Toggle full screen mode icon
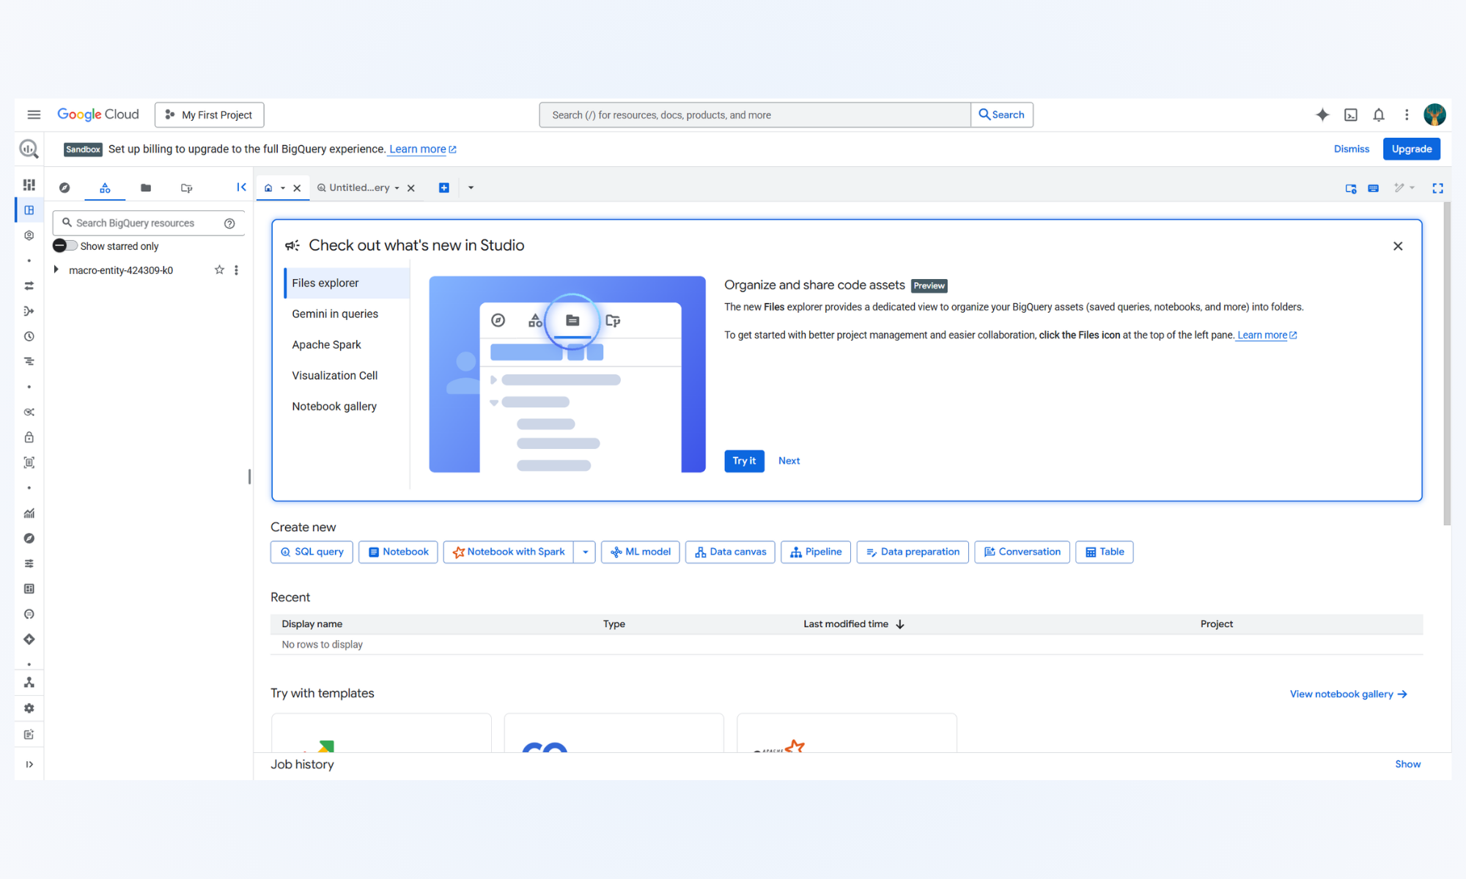 click(1437, 188)
